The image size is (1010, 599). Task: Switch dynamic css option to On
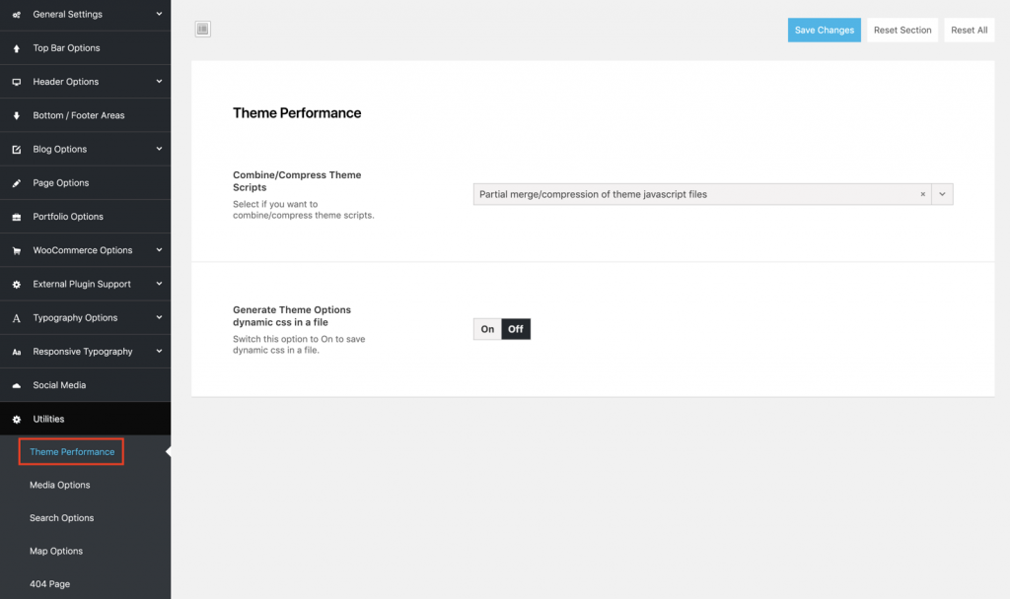coord(487,329)
